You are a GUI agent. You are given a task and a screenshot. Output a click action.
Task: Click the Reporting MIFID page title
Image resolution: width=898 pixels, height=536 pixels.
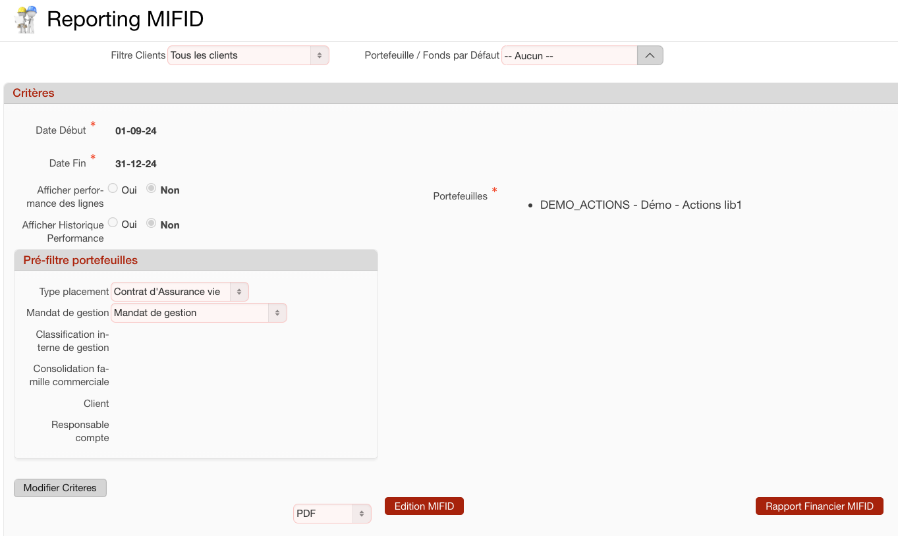click(125, 20)
